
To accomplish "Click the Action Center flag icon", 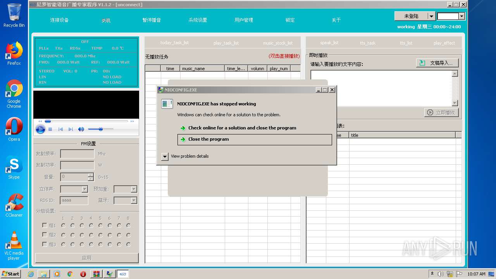I will coord(459,274).
